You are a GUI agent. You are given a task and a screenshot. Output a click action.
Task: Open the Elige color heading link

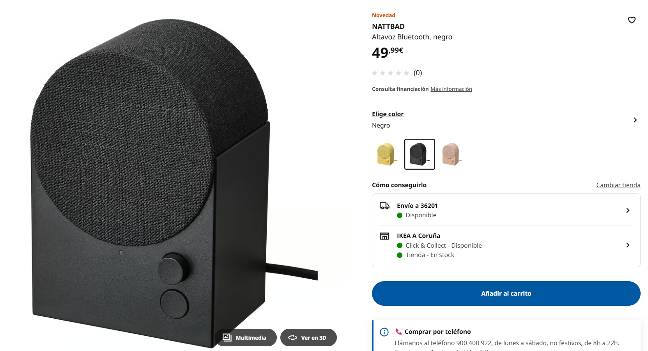(388, 114)
